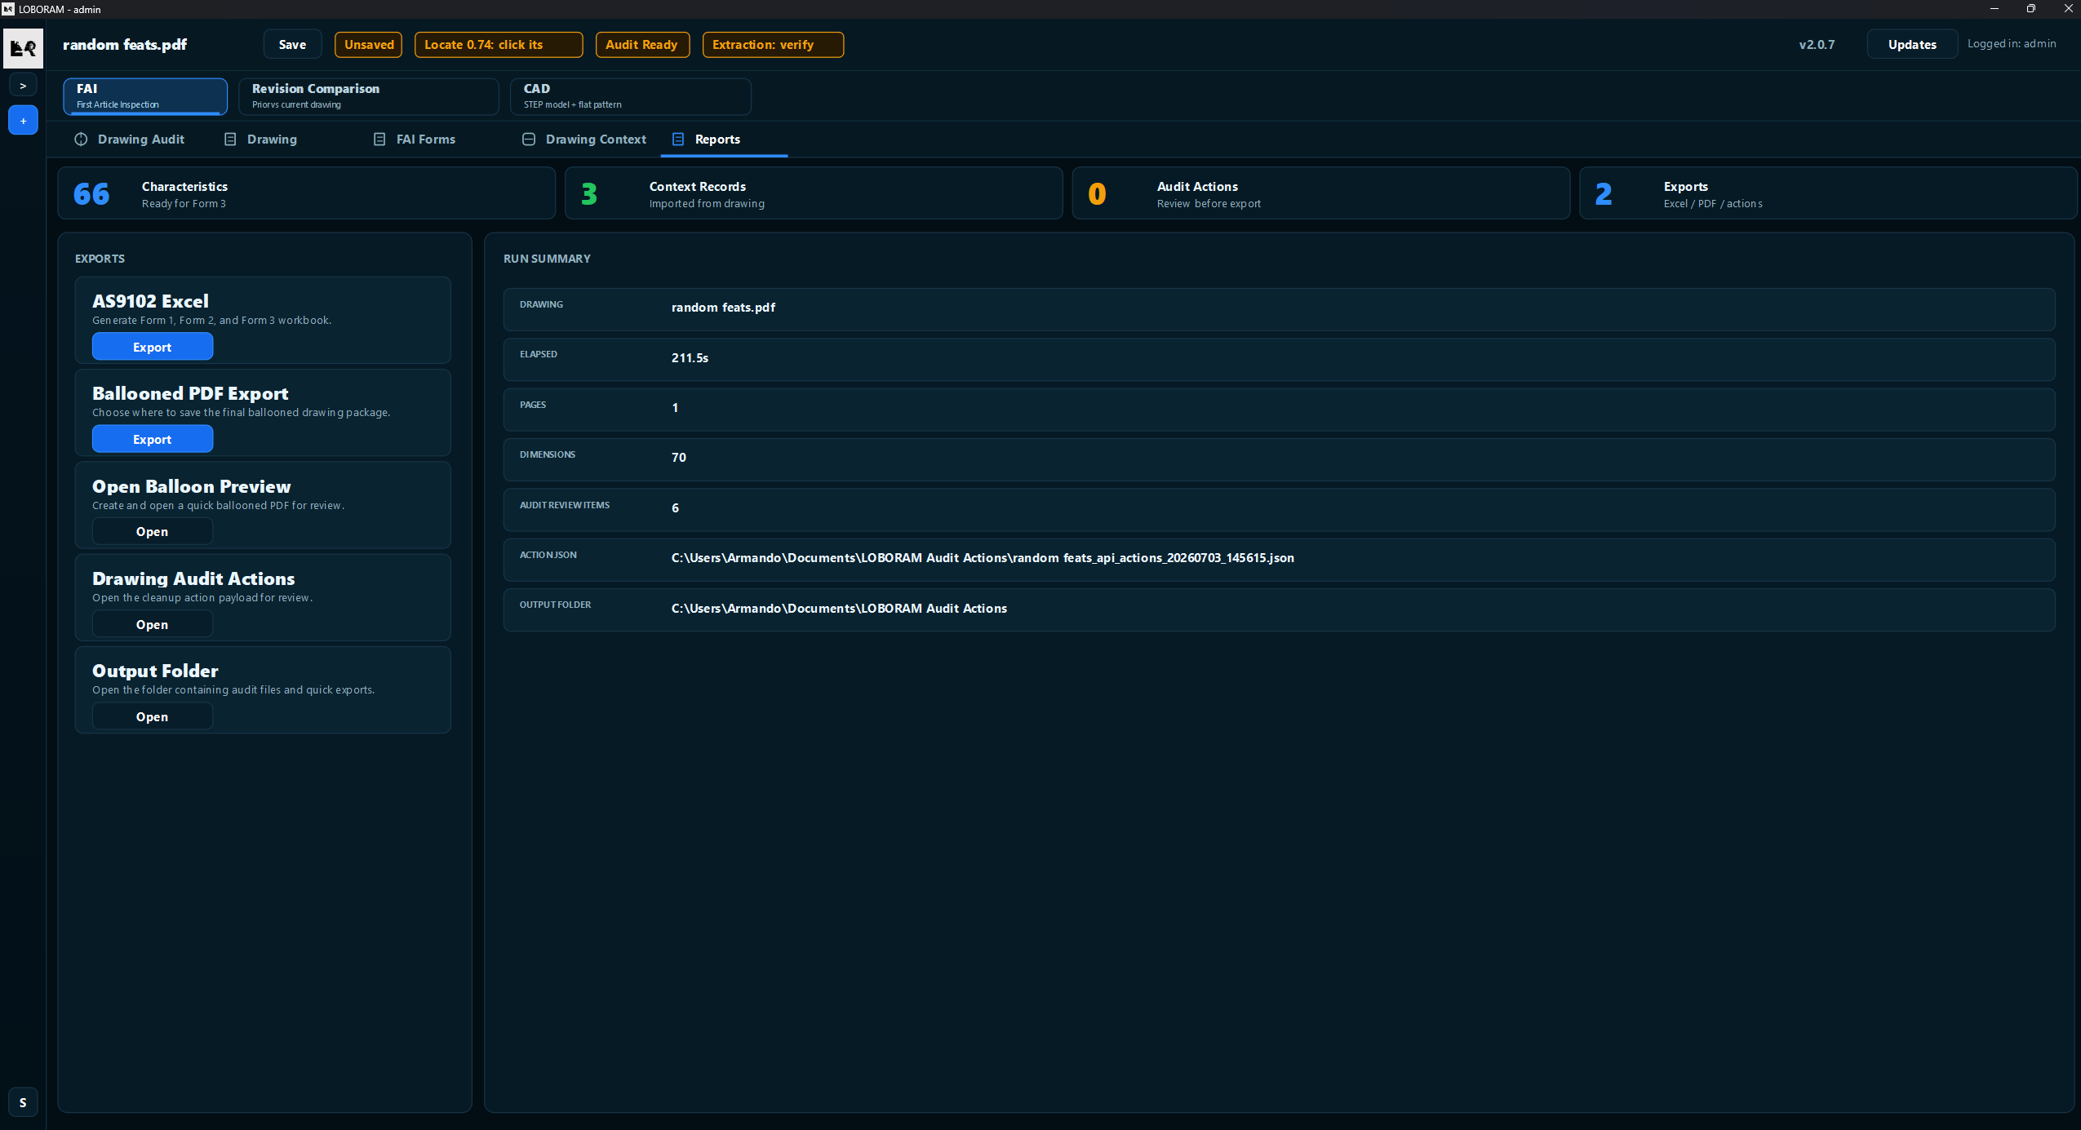Screen dimensions: 2081x1130
Task: Select the Reports tab
Action: (724, 140)
